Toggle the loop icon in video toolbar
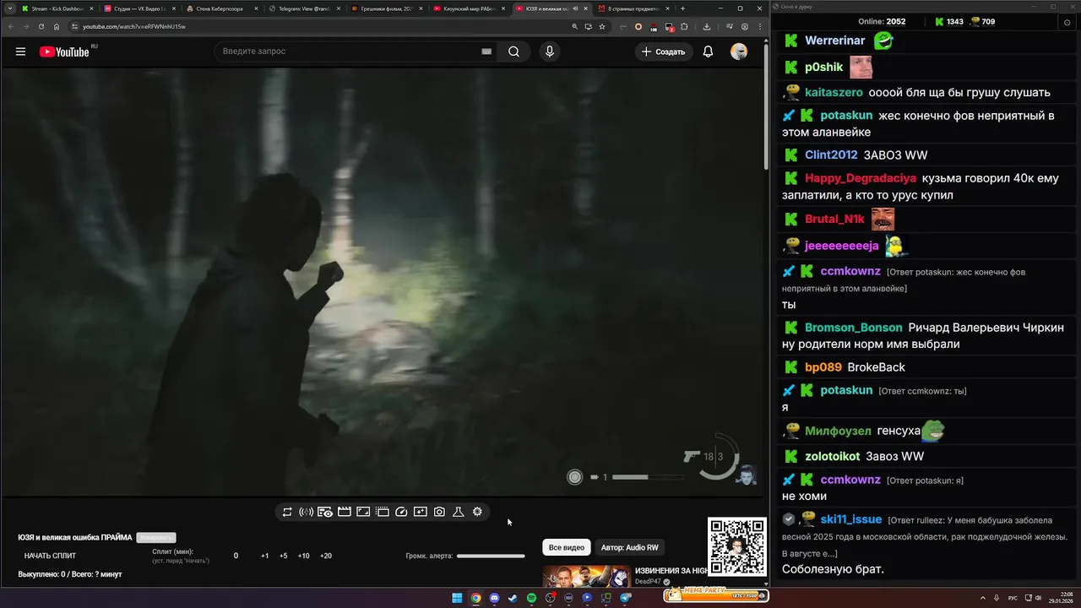 [287, 512]
